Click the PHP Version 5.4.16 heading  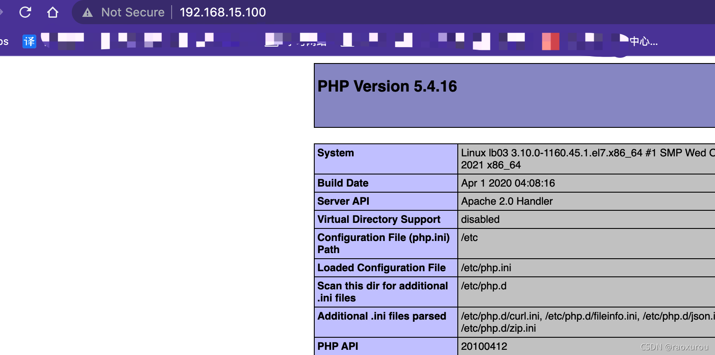point(387,86)
